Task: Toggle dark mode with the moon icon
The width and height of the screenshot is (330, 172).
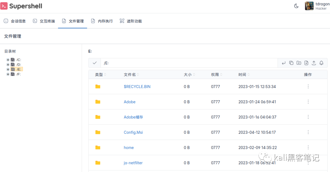Action: click(296, 6)
